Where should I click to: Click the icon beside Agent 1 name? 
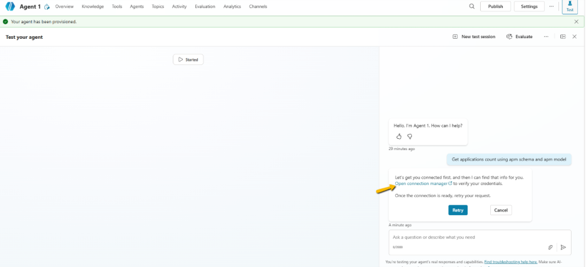[47, 7]
